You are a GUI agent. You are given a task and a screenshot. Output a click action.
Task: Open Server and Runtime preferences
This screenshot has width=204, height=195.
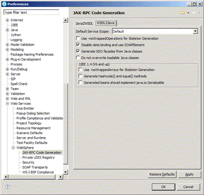click(31, 138)
